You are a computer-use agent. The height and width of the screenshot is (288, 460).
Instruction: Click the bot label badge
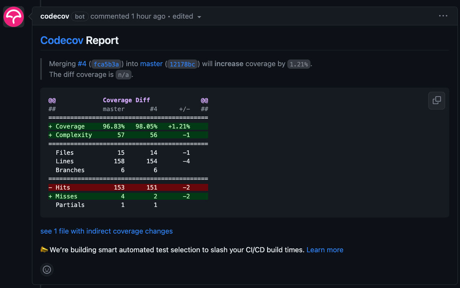[80, 16]
